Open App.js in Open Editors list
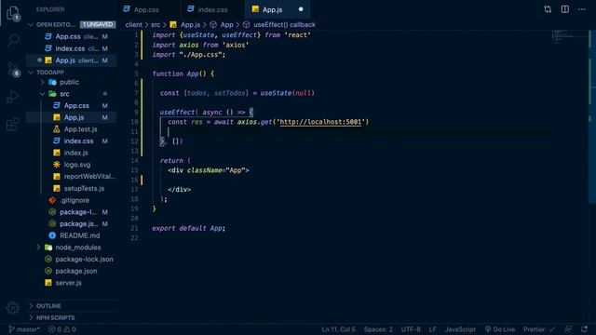The height and width of the screenshot is (335, 596). 71,60
